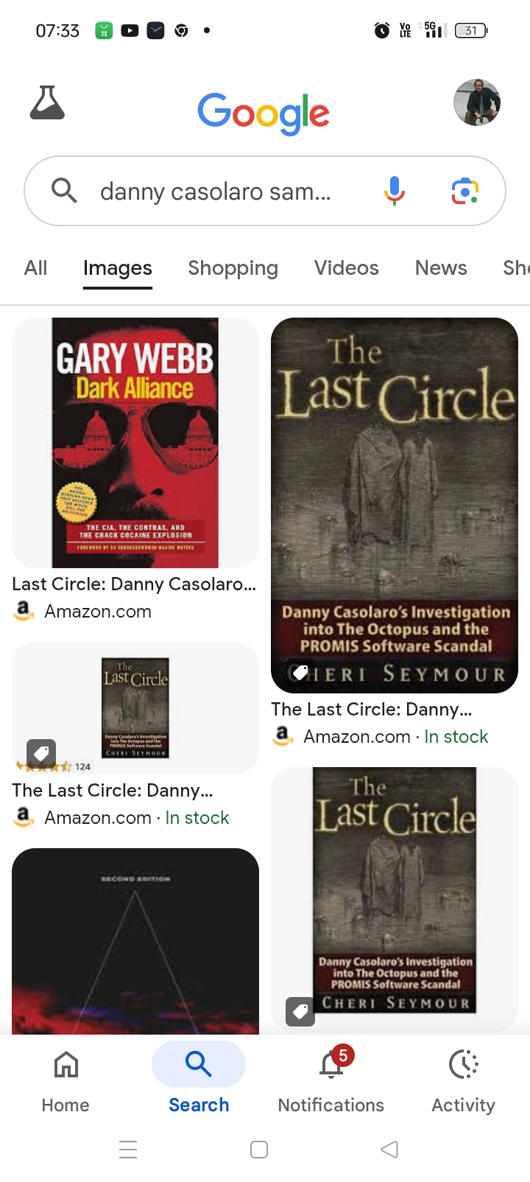
Task: Switch to the All results tab
Action: click(x=35, y=268)
